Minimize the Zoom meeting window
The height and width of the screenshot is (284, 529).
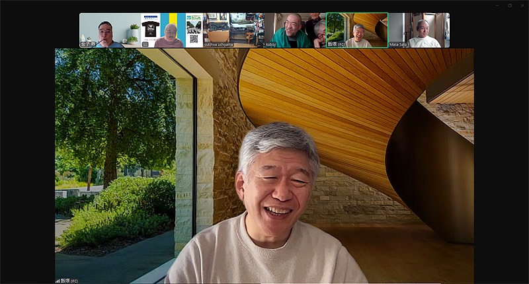pyautogui.click(x=497, y=5)
